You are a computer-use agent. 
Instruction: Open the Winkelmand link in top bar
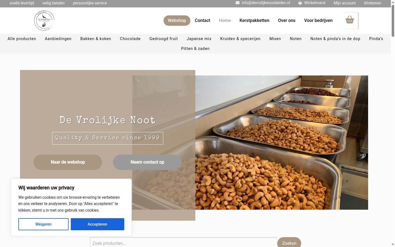click(315, 3)
